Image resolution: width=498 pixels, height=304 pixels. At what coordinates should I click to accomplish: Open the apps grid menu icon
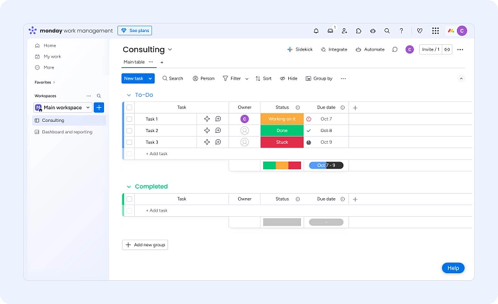(436, 31)
